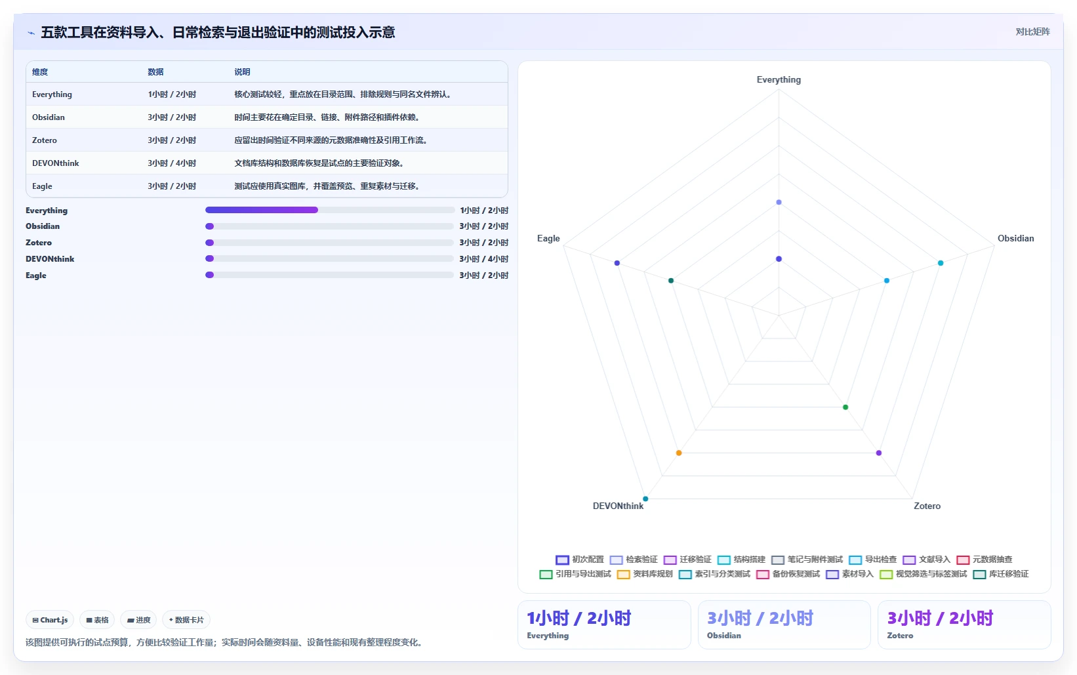The image size is (1077, 675).
Task: Click the Obsidian radar axis label
Action: click(x=1015, y=238)
